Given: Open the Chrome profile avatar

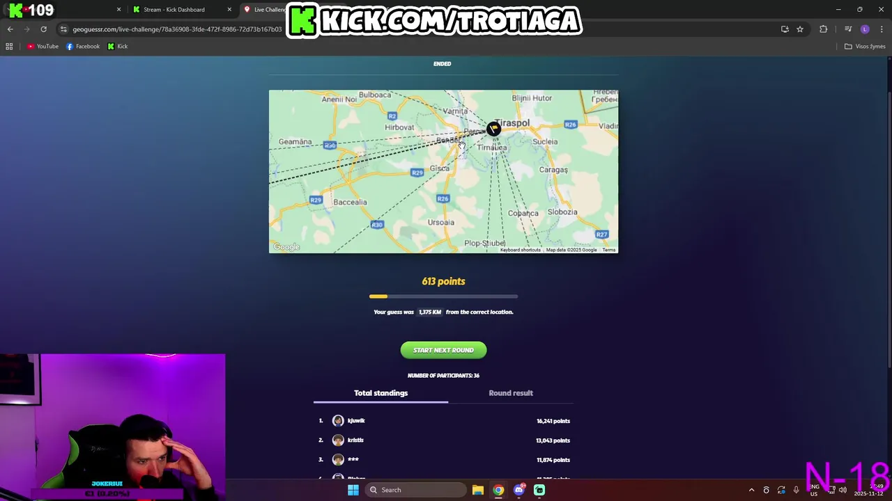Looking at the screenshot, I should pyautogui.click(x=865, y=29).
